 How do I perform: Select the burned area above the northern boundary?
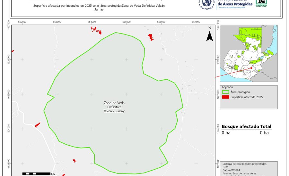coord(96,30)
